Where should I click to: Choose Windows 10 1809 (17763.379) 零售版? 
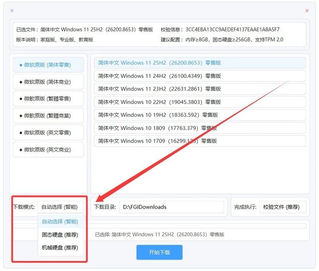point(200,128)
